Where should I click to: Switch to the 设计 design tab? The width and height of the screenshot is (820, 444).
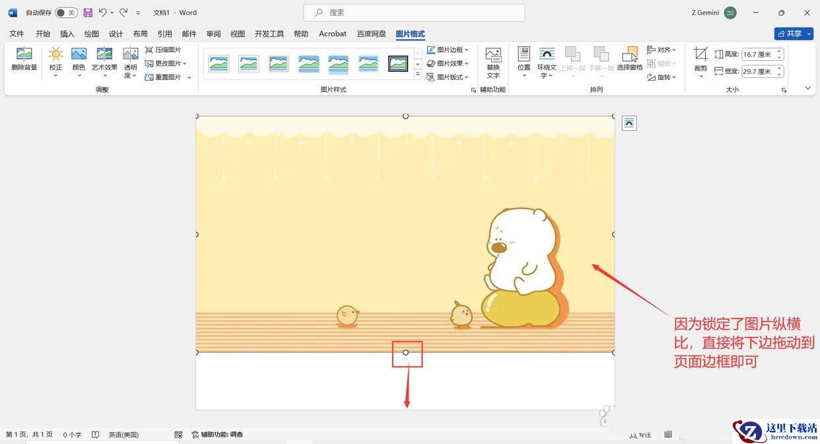116,34
